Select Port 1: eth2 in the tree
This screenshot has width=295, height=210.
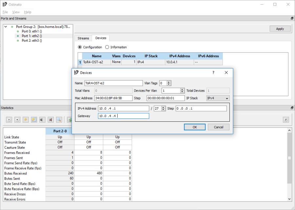32,36
